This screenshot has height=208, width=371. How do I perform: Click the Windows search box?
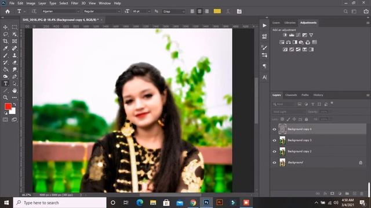pos(60,203)
